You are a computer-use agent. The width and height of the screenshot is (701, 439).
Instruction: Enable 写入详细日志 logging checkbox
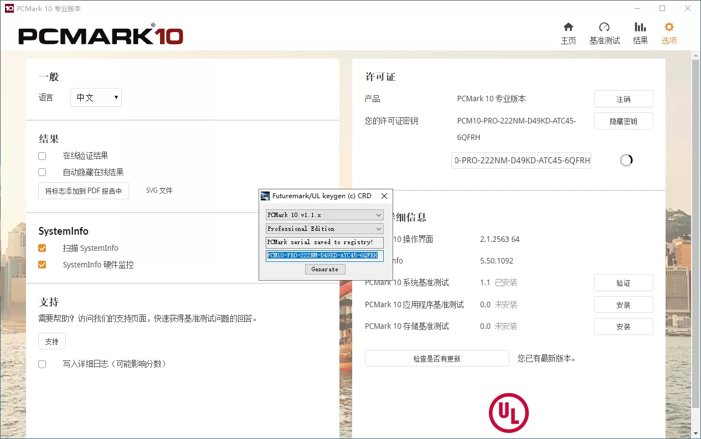tap(42, 364)
